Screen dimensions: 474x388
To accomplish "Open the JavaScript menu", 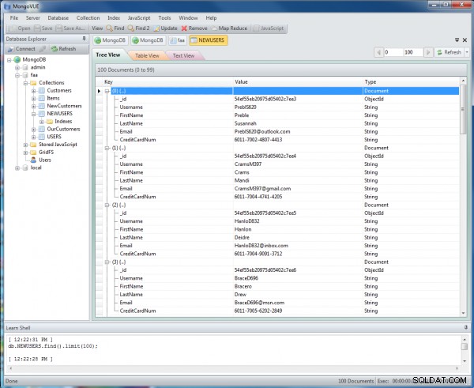I will click(x=139, y=18).
